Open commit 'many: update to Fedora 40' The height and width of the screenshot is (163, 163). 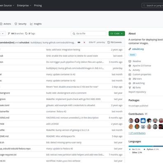[x=60, y=149]
